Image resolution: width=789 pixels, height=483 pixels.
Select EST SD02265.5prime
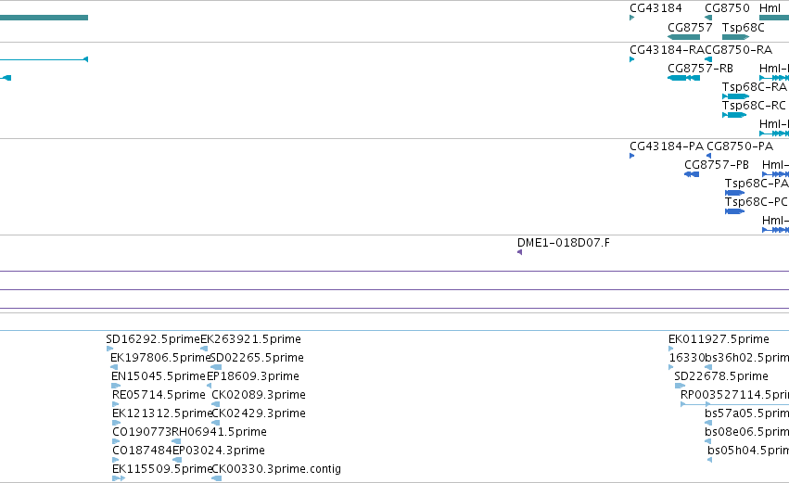(257, 358)
